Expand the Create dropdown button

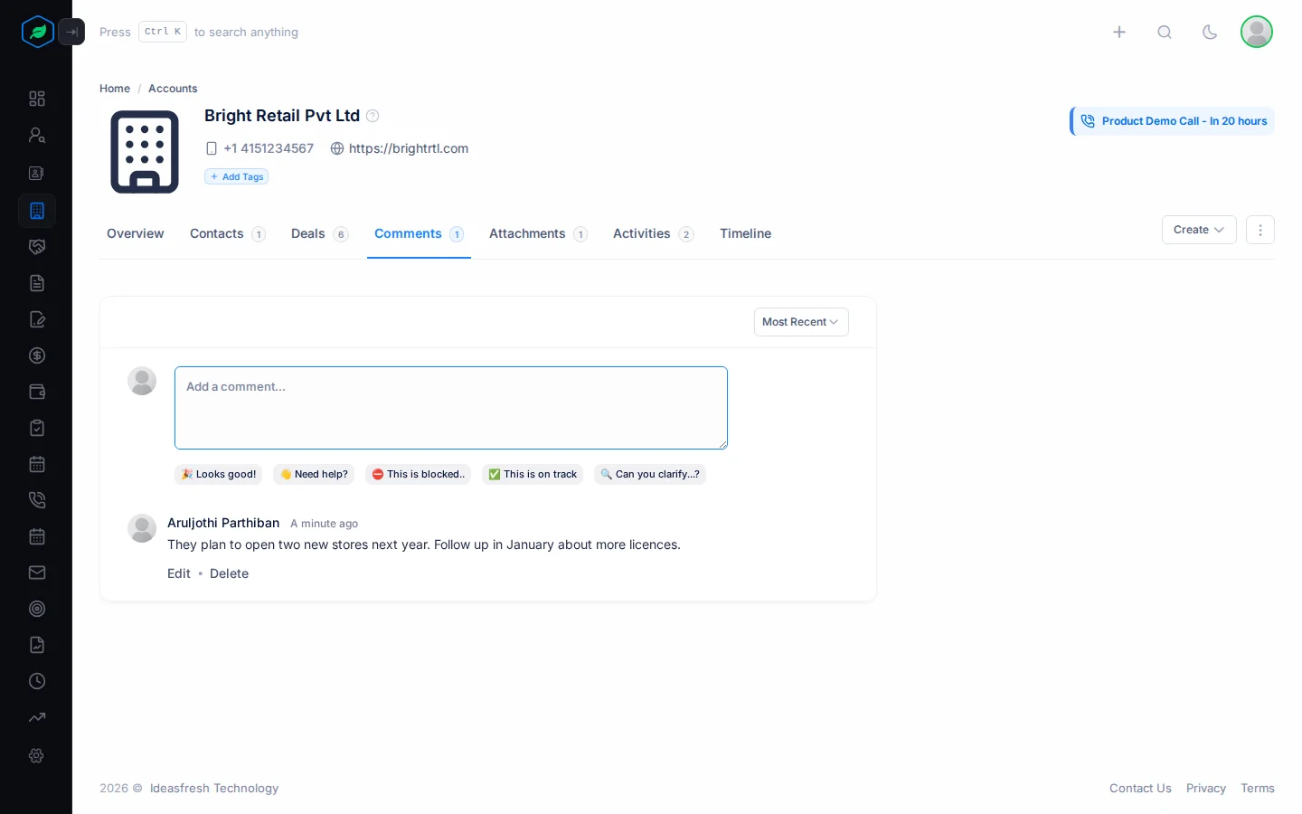click(1199, 230)
